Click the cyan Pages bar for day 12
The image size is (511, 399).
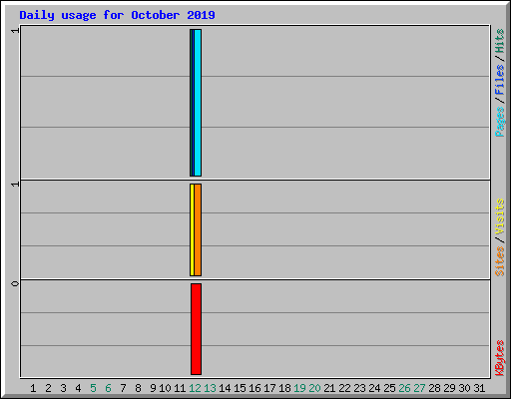click(198, 103)
